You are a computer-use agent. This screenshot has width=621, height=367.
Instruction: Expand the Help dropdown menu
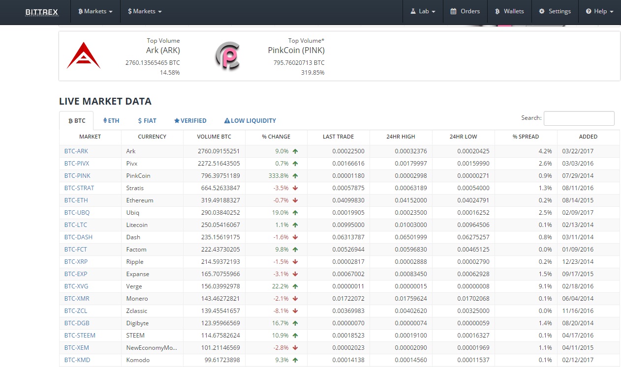(x=599, y=11)
